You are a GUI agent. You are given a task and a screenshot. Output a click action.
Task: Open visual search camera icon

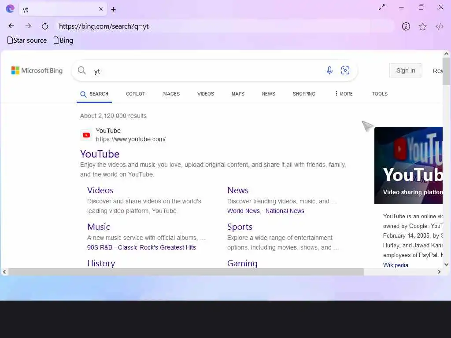[x=345, y=70]
